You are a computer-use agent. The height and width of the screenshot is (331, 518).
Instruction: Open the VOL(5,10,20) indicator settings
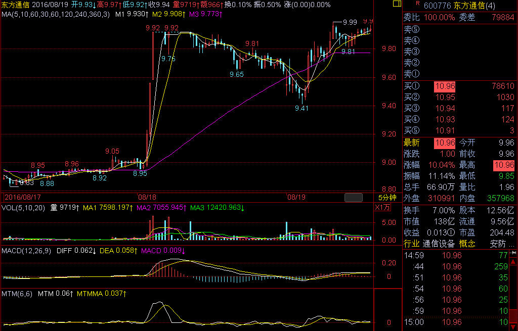pos(23,207)
